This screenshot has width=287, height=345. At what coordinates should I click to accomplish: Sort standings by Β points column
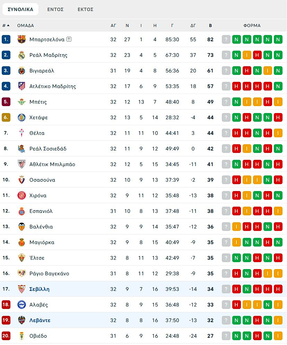(210, 25)
